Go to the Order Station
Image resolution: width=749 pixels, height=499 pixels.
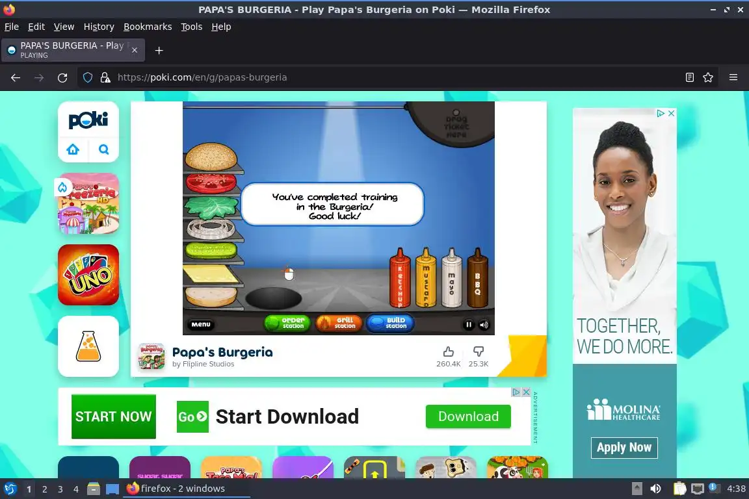coord(287,324)
